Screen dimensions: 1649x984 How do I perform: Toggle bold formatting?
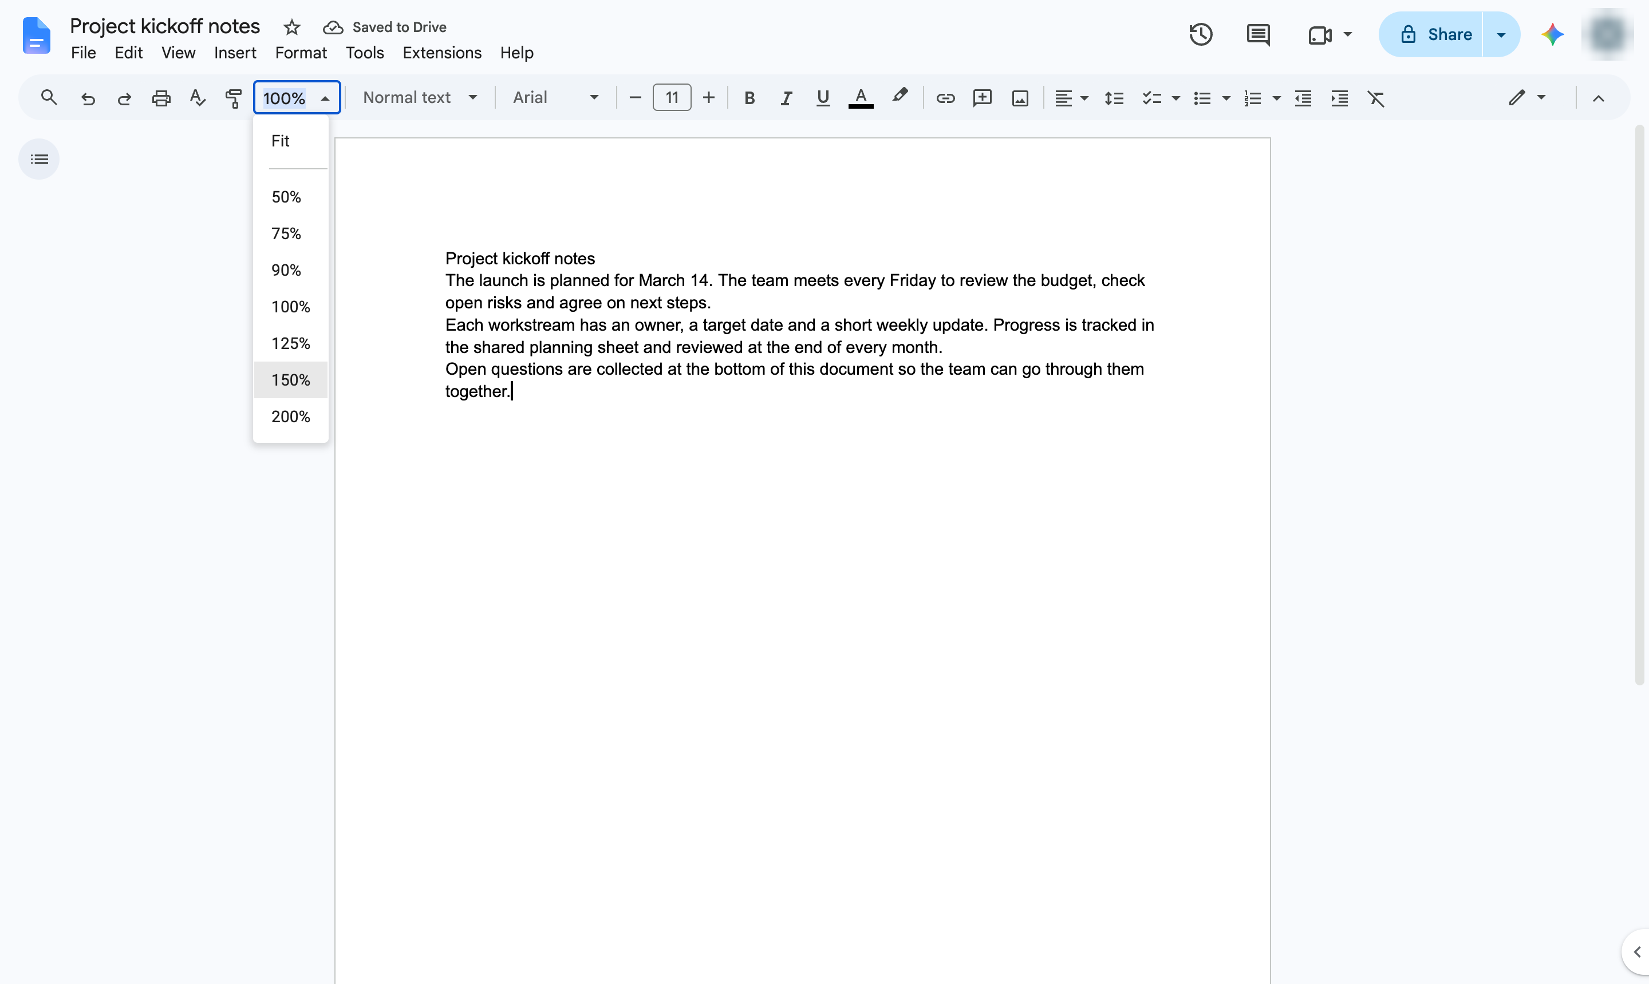pyautogui.click(x=749, y=98)
